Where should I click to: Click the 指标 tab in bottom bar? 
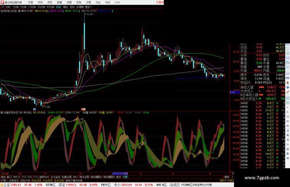click(3, 177)
